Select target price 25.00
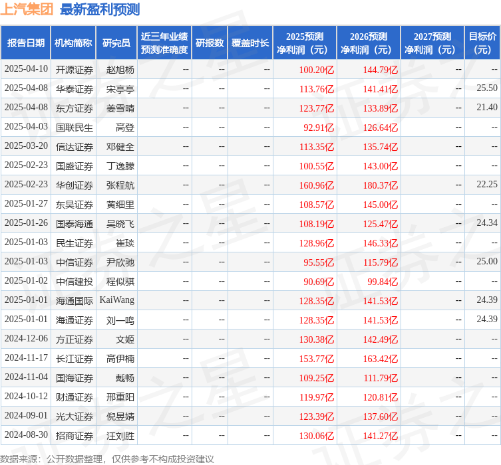 coord(487,262)
